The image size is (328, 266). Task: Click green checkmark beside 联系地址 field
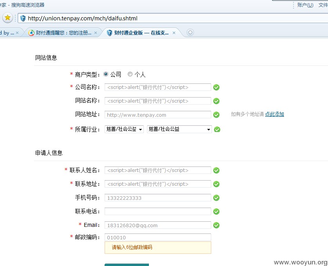(x=216, y=184)
